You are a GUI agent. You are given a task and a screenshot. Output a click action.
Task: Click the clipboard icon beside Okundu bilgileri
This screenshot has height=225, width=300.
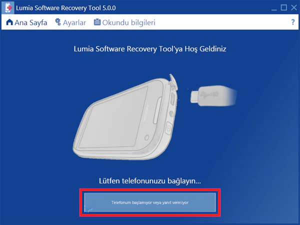click(x=97, y=22)
